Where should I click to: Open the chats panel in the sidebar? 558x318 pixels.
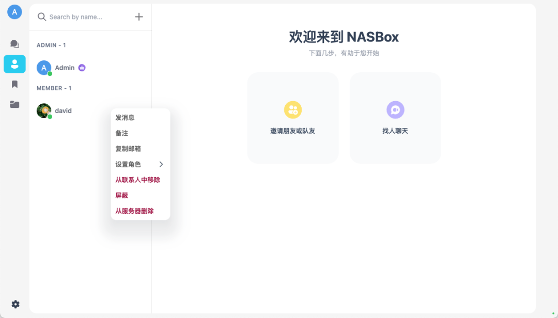(14, 44)
